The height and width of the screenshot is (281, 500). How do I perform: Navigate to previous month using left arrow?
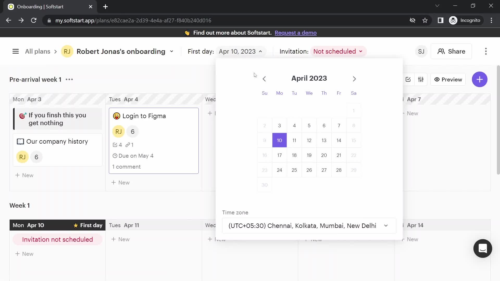pyautogui.click(x=264, y=78)
